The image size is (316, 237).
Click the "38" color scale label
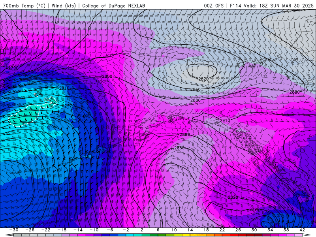click(x=286, y=230)
